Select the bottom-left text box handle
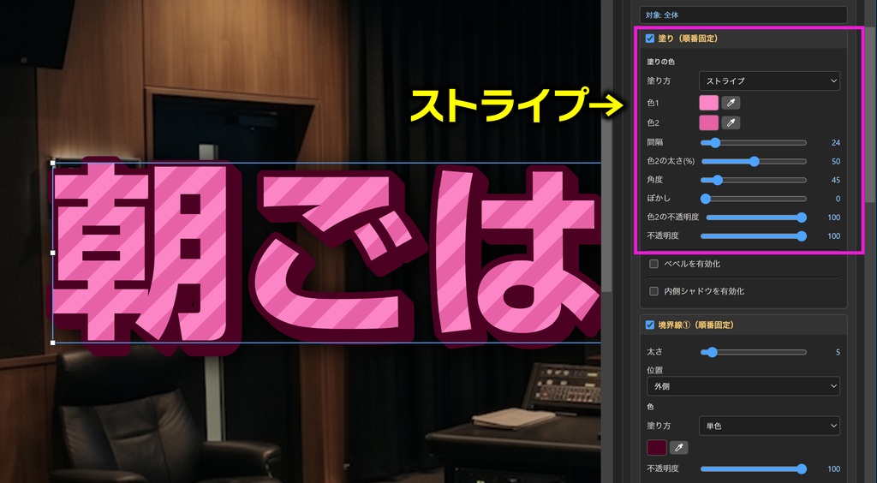This screenshot has height=483, width=877. 52,343
